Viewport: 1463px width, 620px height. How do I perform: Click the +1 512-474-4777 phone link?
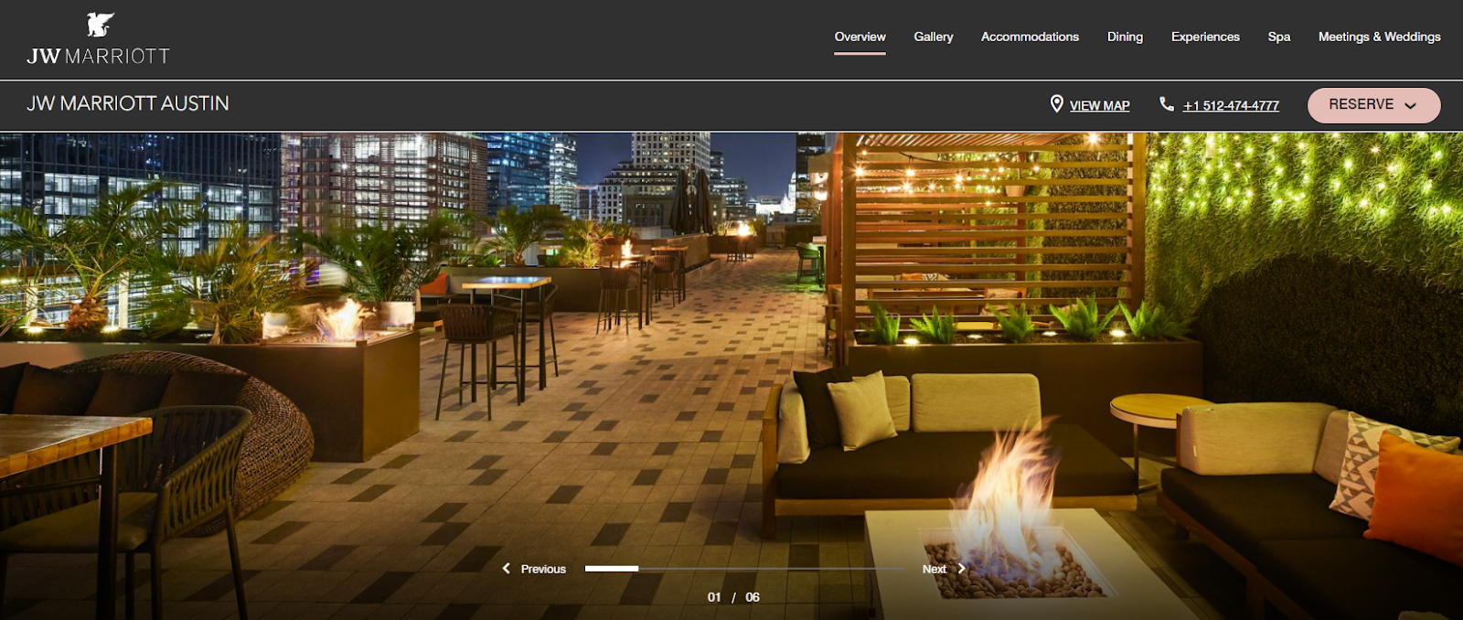pyautogui.click(x=1231, y=106)
